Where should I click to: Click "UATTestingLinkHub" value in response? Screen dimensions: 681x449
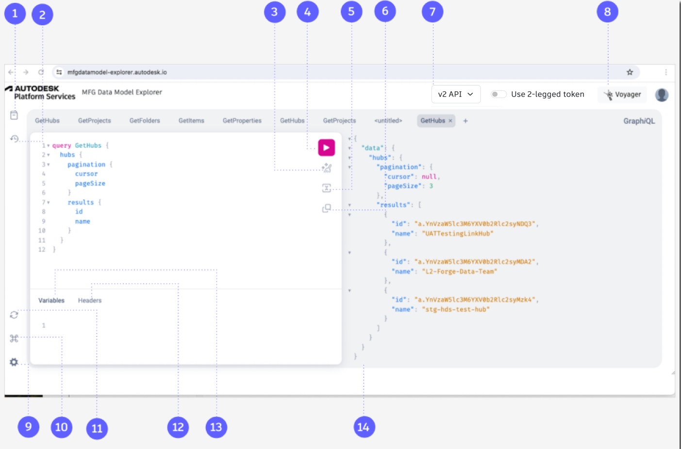(x=458, y=233)
